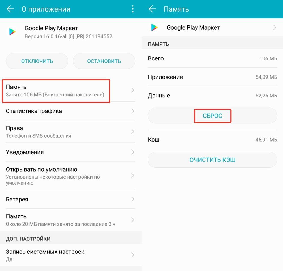Tap back arrow in About app header
This screenshot has width=283, height=271.
(x=10, y=9)
